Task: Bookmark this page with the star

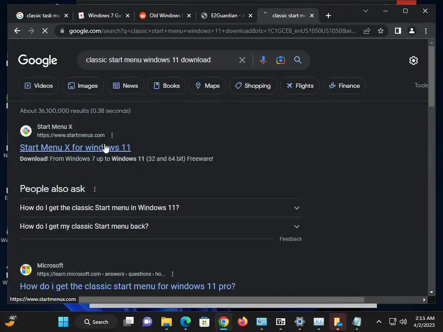Action: 381,31
